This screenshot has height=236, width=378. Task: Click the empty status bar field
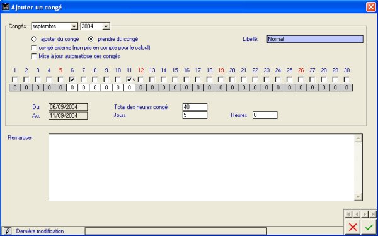tap(176, 231)
